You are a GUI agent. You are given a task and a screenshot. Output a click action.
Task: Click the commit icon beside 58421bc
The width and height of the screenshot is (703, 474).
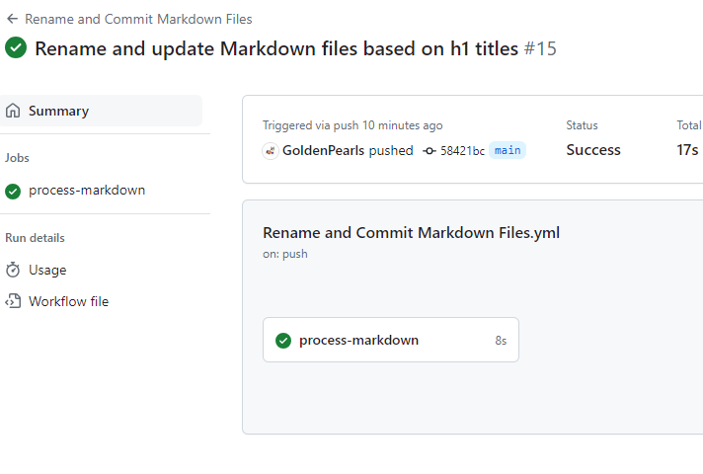click(429, 151)
